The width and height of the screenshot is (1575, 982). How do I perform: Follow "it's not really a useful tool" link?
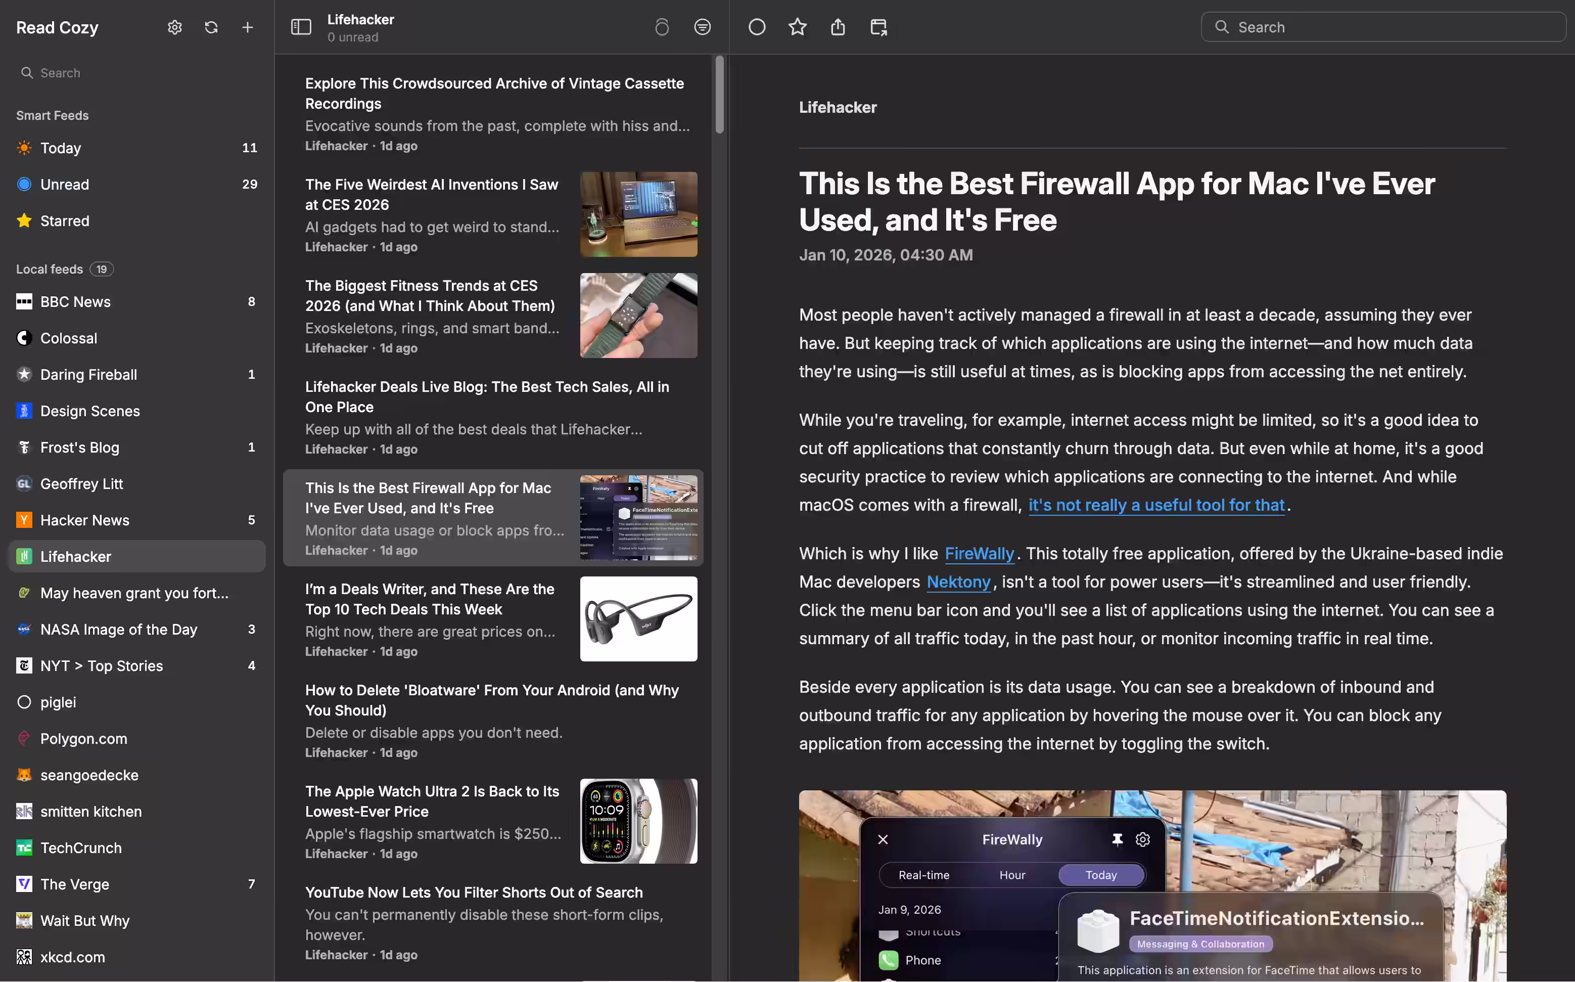pos(1156,505)
